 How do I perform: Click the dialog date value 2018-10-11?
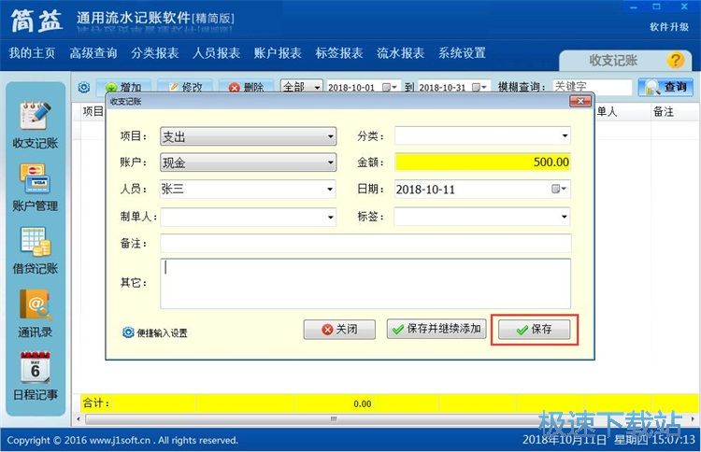(x=425, y=190)
